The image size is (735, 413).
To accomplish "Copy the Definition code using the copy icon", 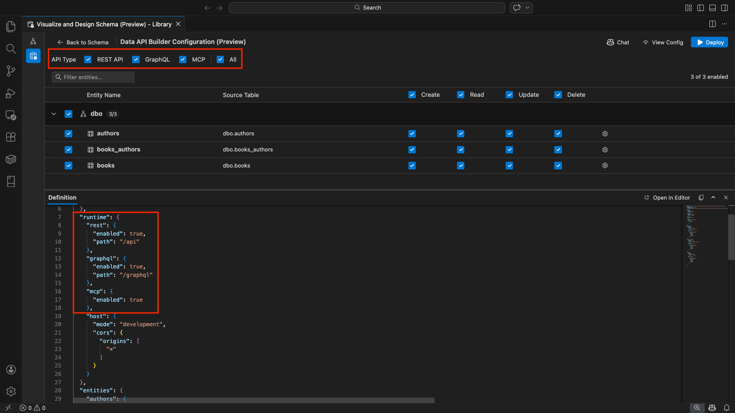I will [701, 197].
